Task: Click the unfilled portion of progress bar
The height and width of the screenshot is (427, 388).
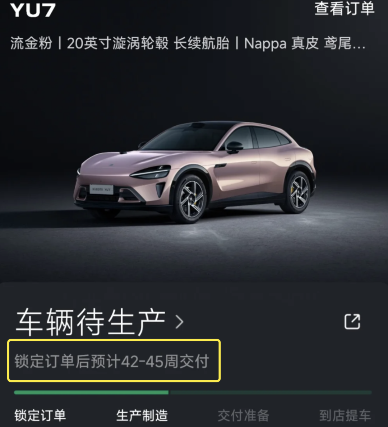Action: pyautogui.click(x=270, y=393)
